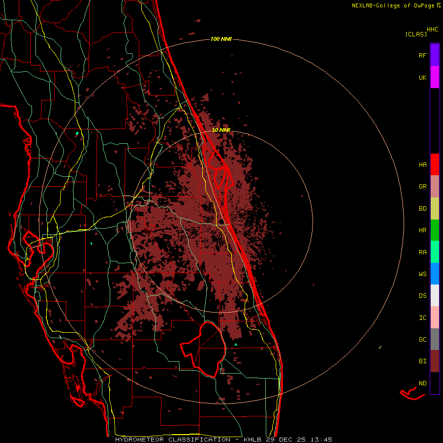Click the DS legend label

(x=422, y=296)
